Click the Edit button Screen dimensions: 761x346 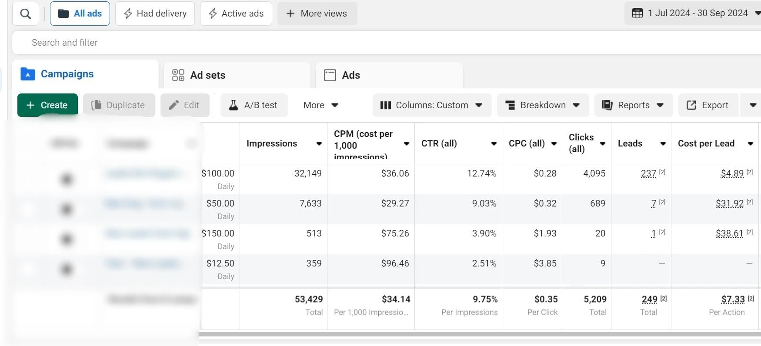(185, 105)
